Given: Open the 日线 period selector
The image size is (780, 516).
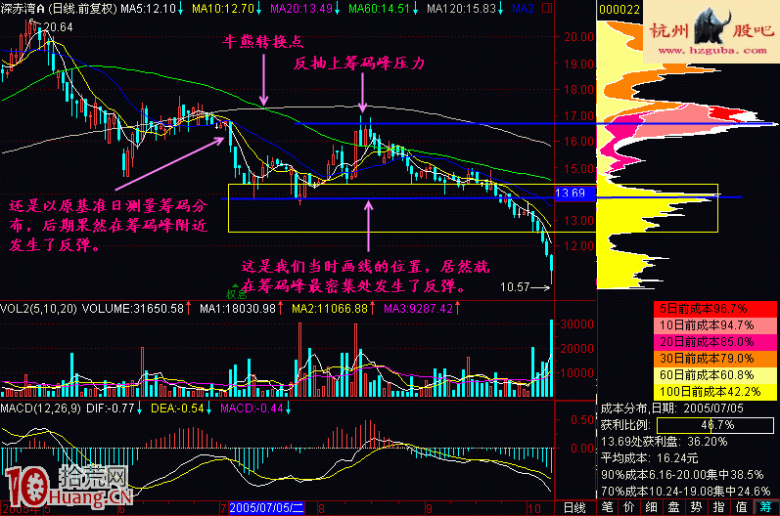Looking at the screenshot, I should coord(574,508).
